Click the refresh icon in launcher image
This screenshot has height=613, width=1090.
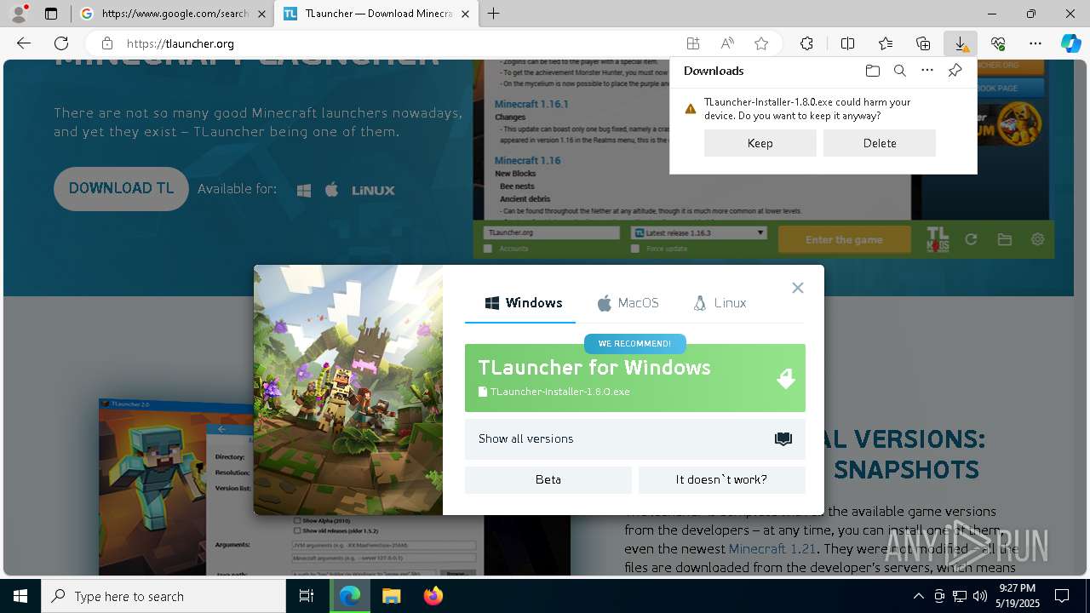coord(971,240)
